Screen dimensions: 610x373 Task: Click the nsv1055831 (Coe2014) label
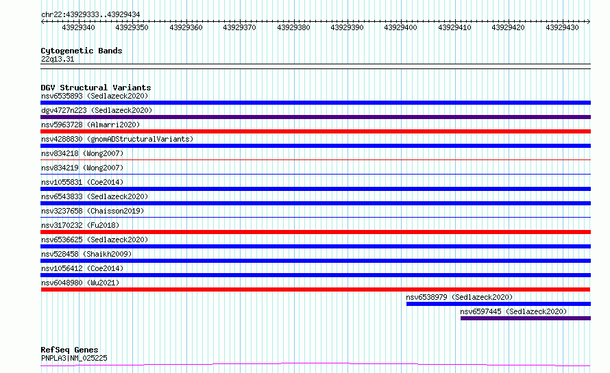pyautogui.click(x=82, y=182)
